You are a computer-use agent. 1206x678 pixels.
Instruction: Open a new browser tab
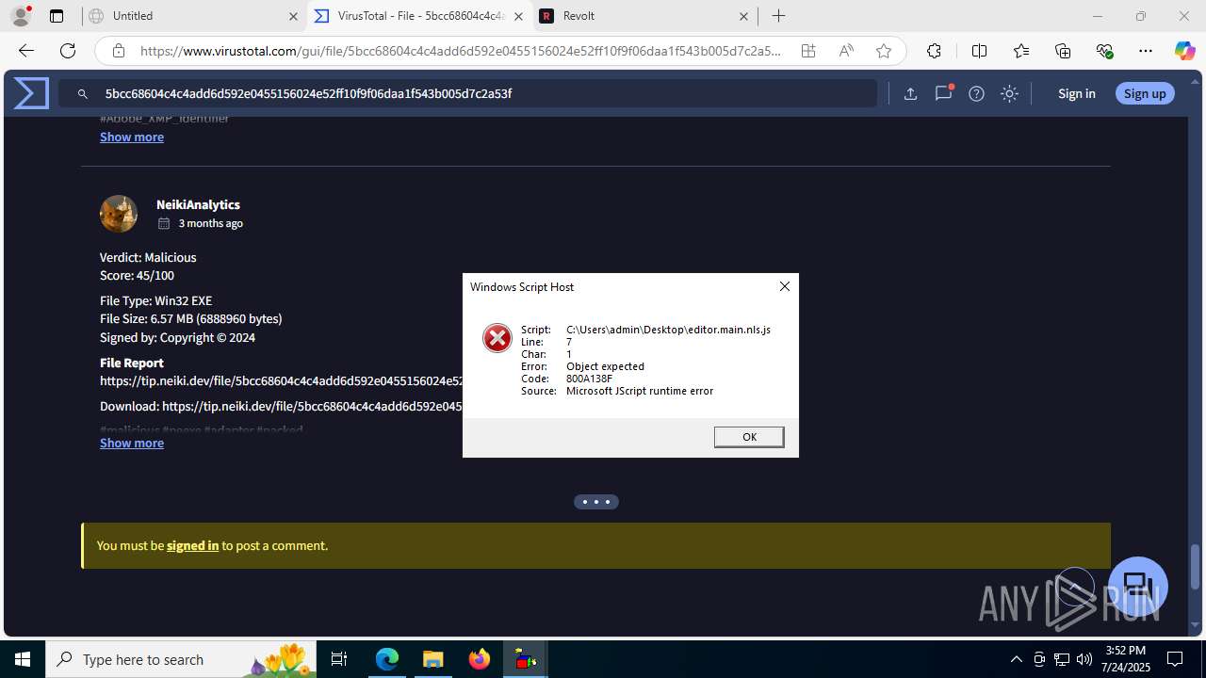tap(778, 16)
